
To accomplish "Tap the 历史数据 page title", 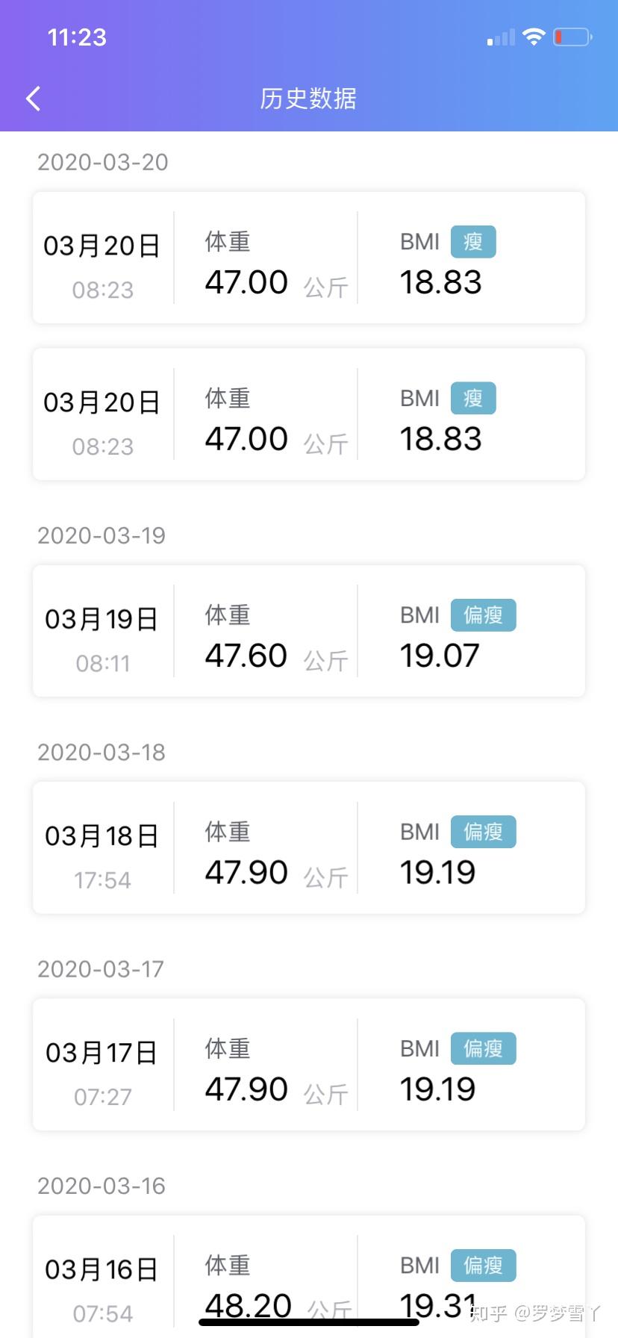I will (308, 99).
